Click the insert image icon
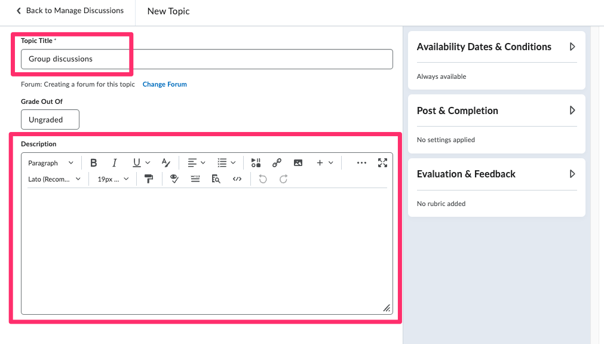This screenshot has height=344, width=604. point(298,163)
